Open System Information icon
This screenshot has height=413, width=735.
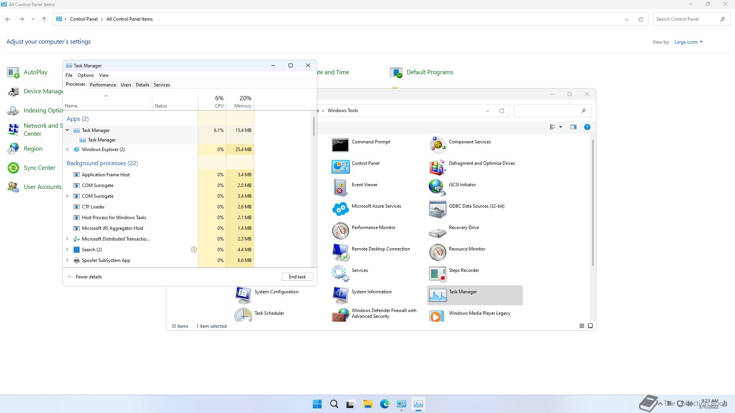[x=340, y=295]
